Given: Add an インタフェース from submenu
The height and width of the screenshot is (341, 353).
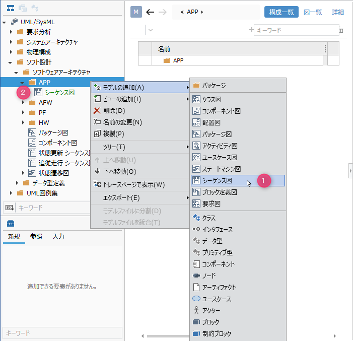Looking at the screenshot, I should [238, 229].
